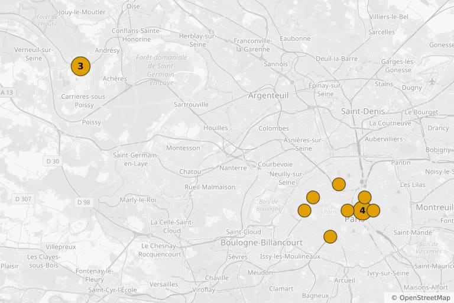This screenshot has width=454, height=303.
Task: Click the Conflans-Sainte-Honorine label
Action: click(x=137, y=35)
